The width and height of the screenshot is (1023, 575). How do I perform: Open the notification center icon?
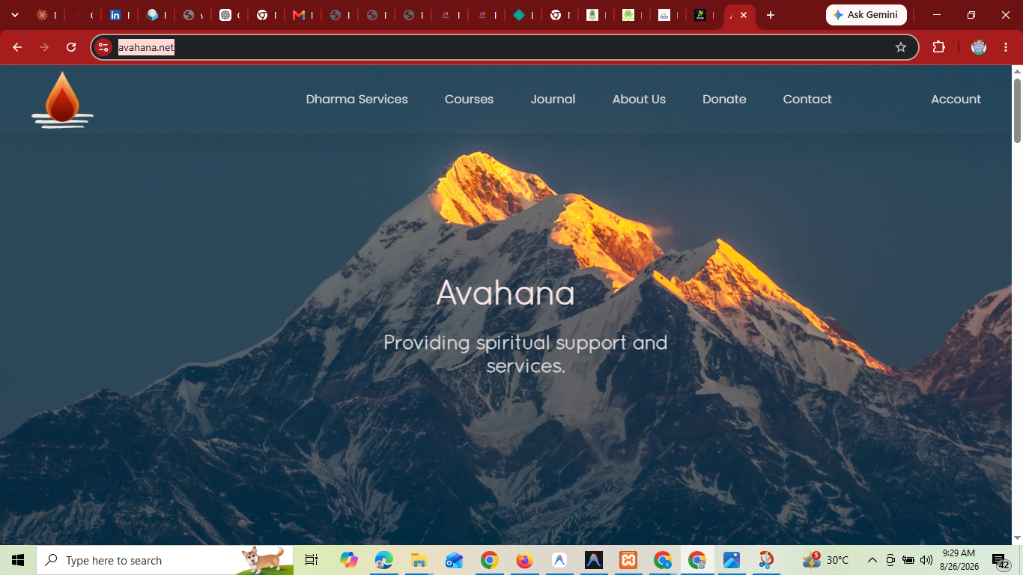coord(1001,561)
